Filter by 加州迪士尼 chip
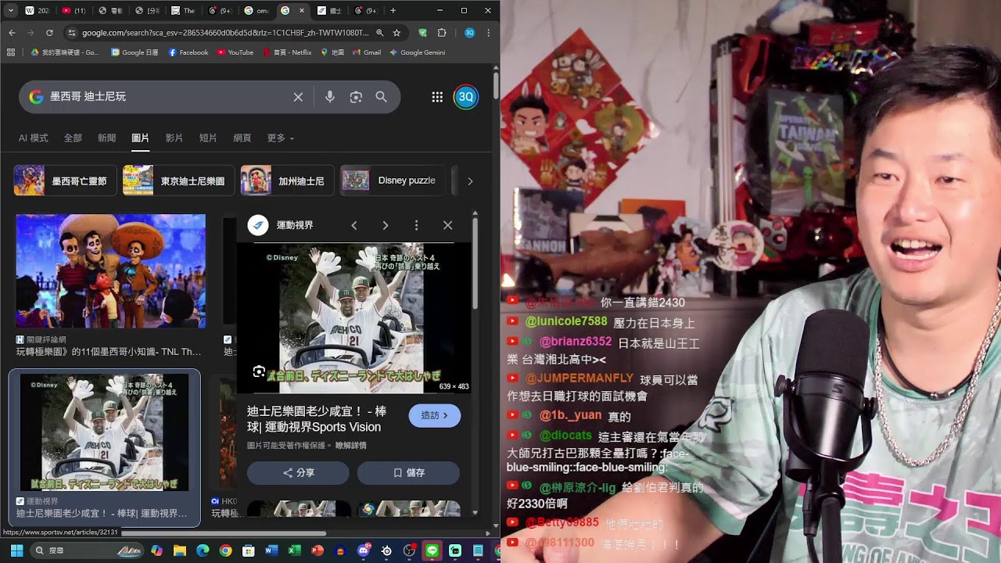This screenshot has height=563, width=1001. [x=287, y=181]
